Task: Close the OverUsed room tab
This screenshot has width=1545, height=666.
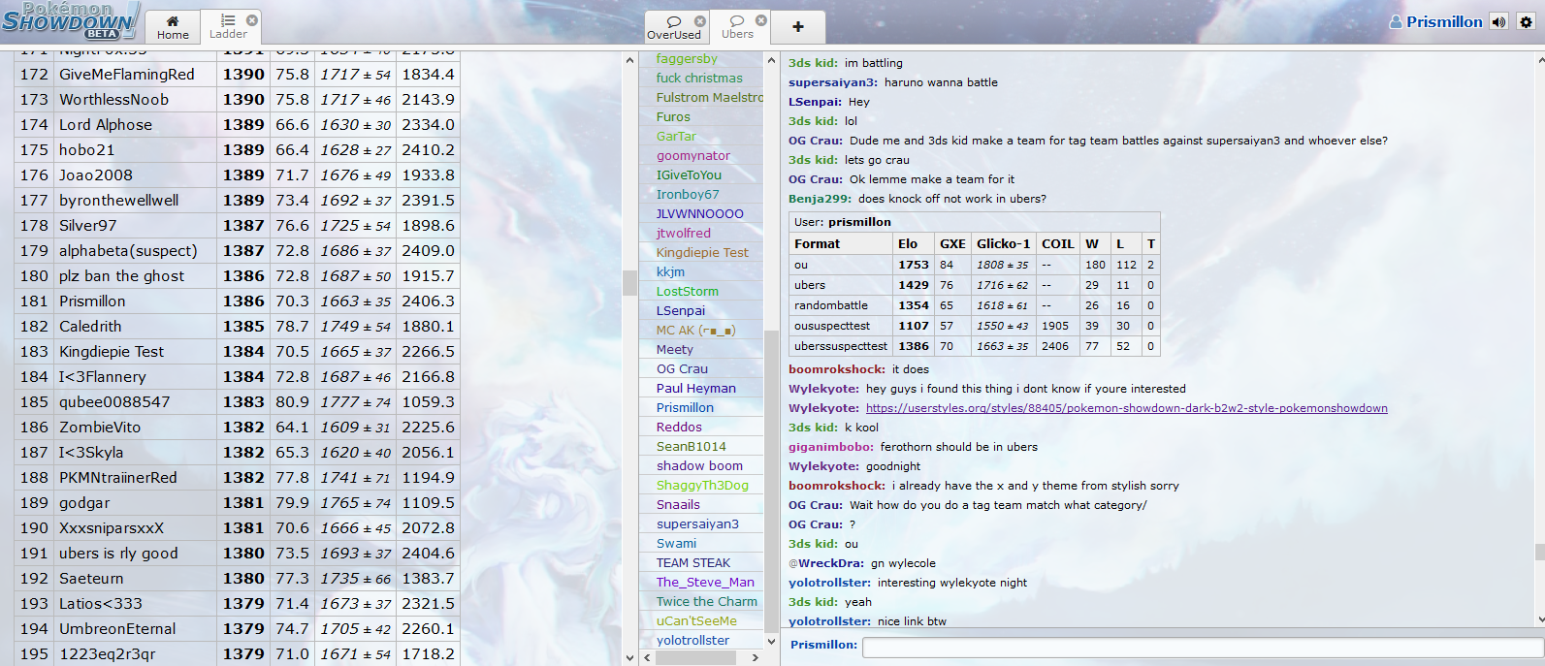Action: (x=700, y=20)
